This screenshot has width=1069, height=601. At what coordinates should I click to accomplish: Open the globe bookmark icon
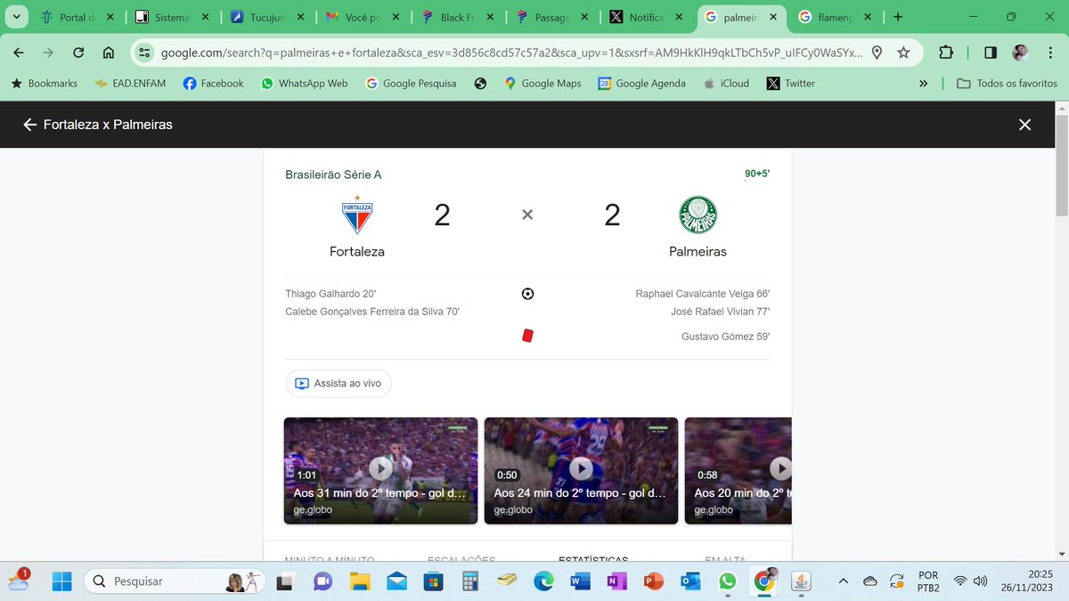pyautogui.click(x=480, y=84)
